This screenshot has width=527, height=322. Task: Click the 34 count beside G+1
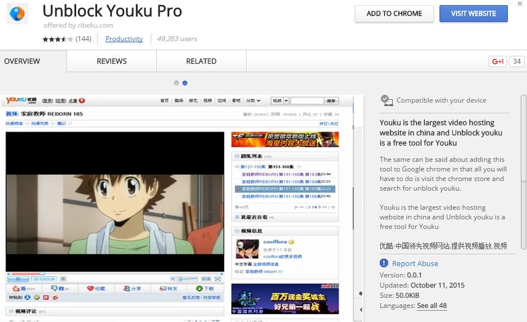tap(517, 61)
